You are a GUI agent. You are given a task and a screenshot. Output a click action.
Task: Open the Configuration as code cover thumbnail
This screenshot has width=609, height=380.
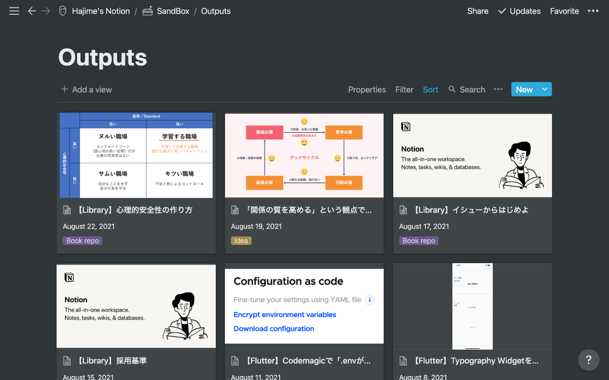click(x=304, y=306)
